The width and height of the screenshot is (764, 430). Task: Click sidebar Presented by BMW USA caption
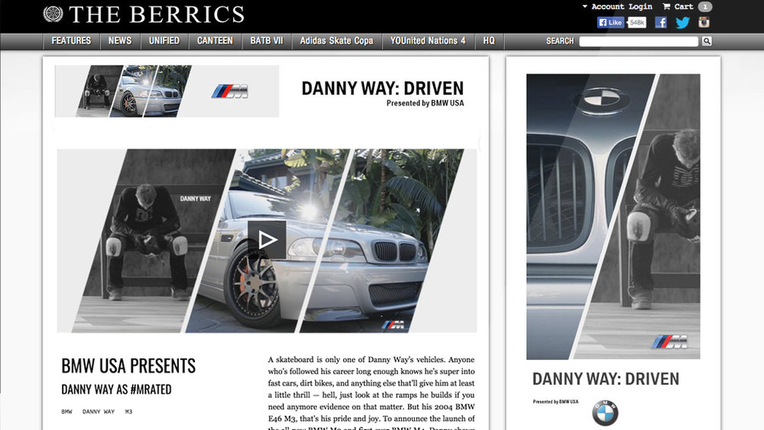pos(555,402)
